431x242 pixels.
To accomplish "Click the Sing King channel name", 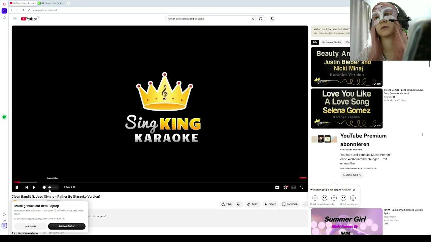I will click(388, 97).
